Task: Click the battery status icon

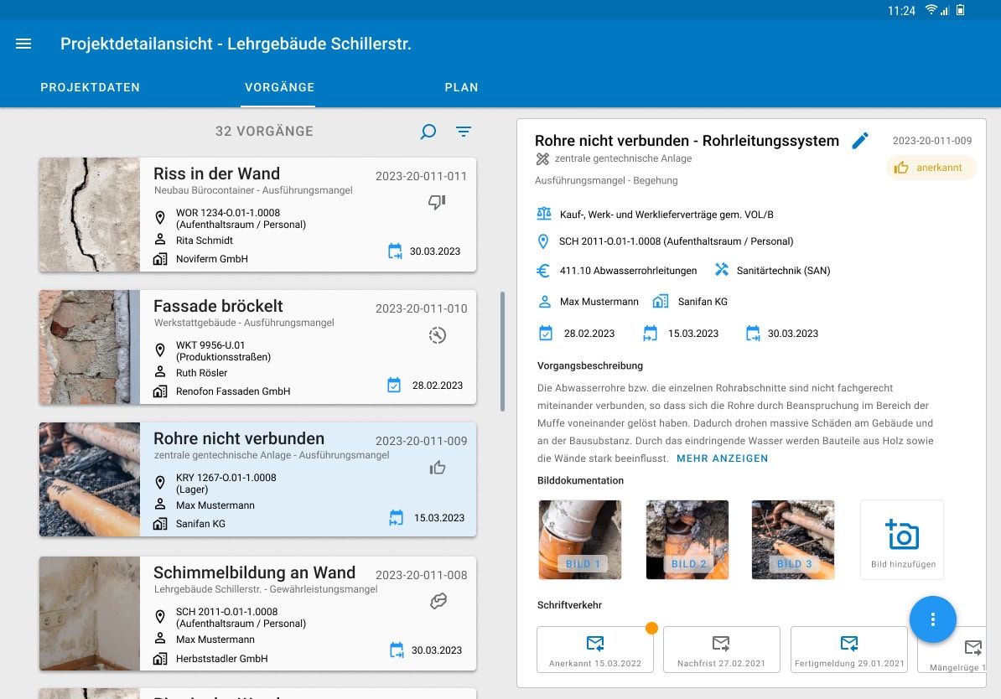Action: (960, 10)
